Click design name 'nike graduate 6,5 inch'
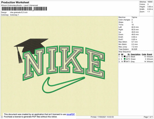154x119 pixels. [x=19, y=12]
